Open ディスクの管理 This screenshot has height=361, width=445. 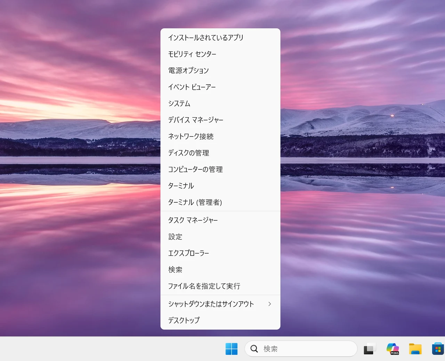(220, 153)
